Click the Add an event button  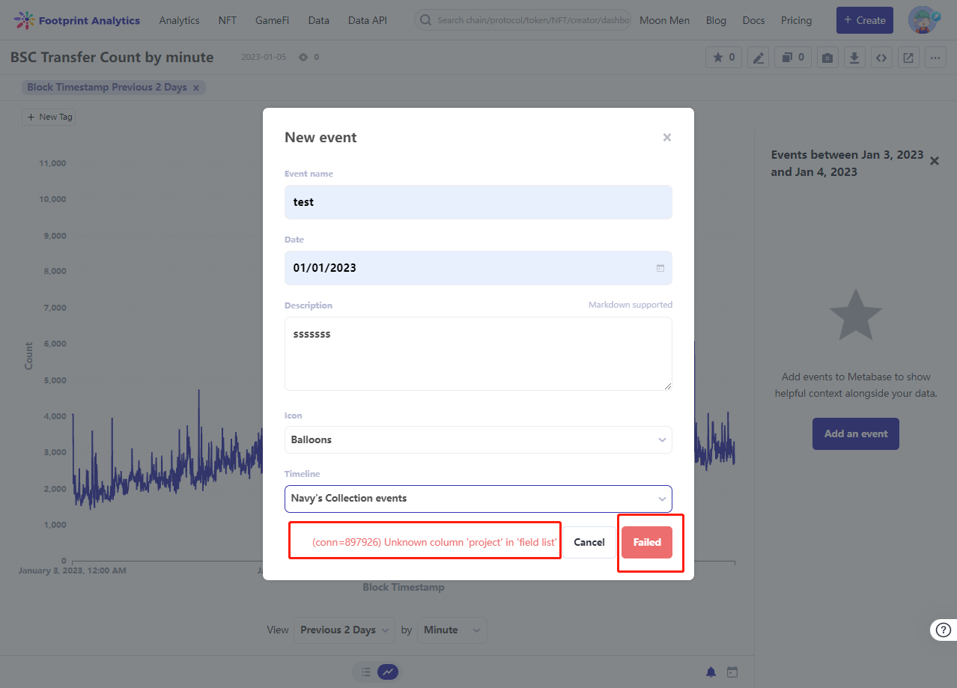pyautogui.click(x=855, y=433)
